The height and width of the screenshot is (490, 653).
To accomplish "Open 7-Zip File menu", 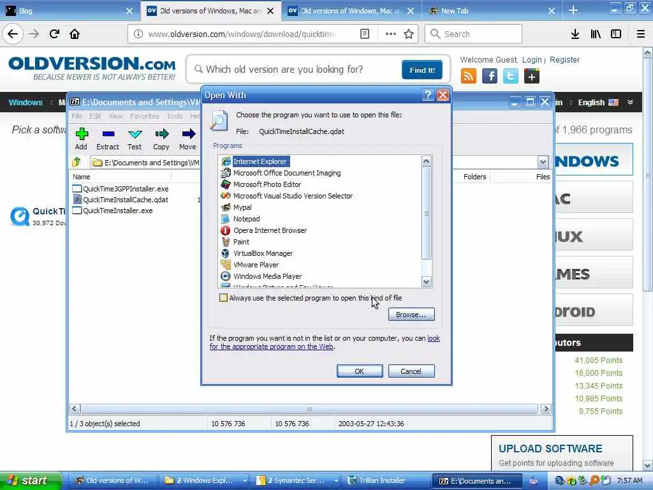I will [77, 116].
